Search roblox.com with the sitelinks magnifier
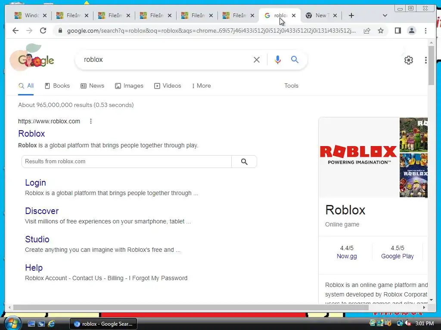441x330 pixels. coord(244,162)
